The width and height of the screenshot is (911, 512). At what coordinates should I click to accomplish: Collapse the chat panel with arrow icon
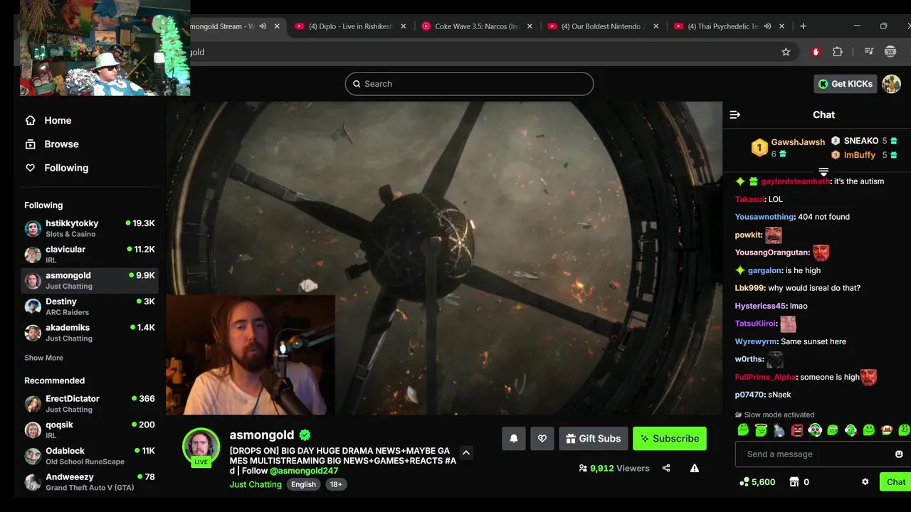735,114
